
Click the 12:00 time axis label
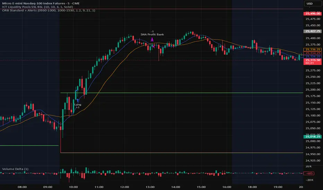pos(124,187)
